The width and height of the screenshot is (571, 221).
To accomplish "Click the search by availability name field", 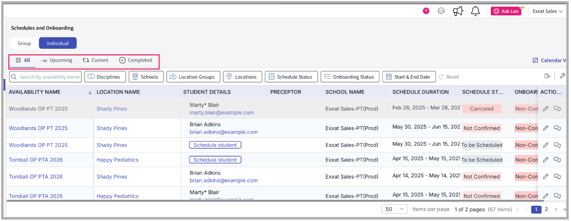I will 46,77.
